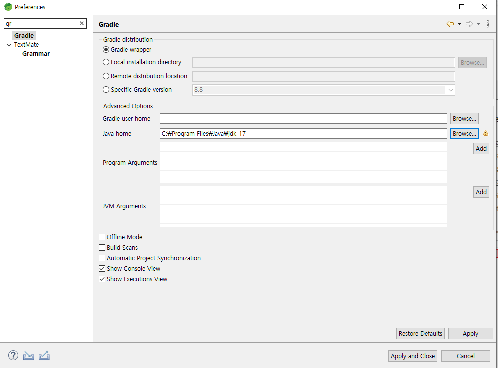Click the Remote distribution location field
This screenshot has width=498, height=368.
coord(323,76)
